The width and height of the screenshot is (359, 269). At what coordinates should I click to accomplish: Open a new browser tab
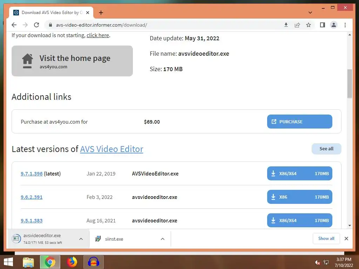point(101,13)
